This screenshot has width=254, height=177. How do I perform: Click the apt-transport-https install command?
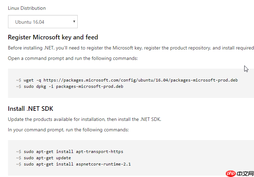pos(70,152)
